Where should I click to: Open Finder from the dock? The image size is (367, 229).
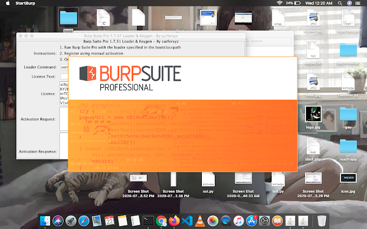pos(45,221)
